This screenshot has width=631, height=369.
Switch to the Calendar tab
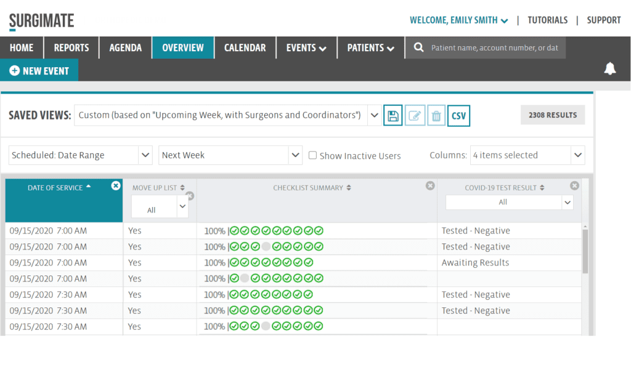[x=245, y=47]
